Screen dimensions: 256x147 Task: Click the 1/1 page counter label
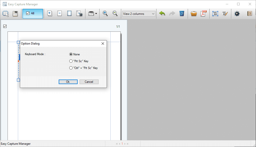[x=118, y=26]
